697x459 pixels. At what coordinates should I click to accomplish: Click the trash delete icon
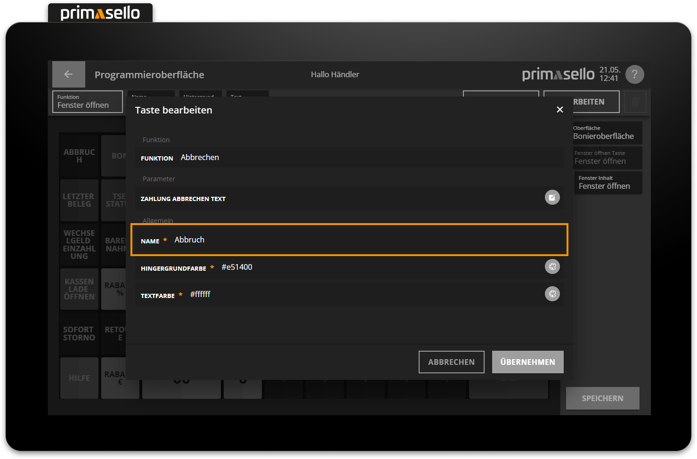click(x=635, y=102)
